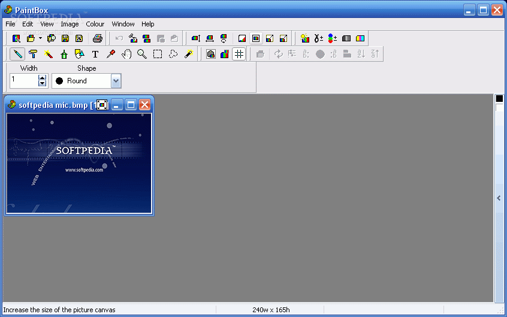Click the Width value input field
Viewport: 507px width, 317px height.
pyautogui.click(x=24, y=80)
